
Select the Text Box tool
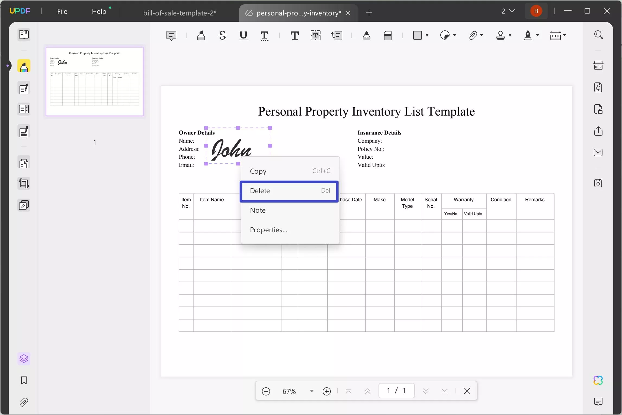point(316,36)
